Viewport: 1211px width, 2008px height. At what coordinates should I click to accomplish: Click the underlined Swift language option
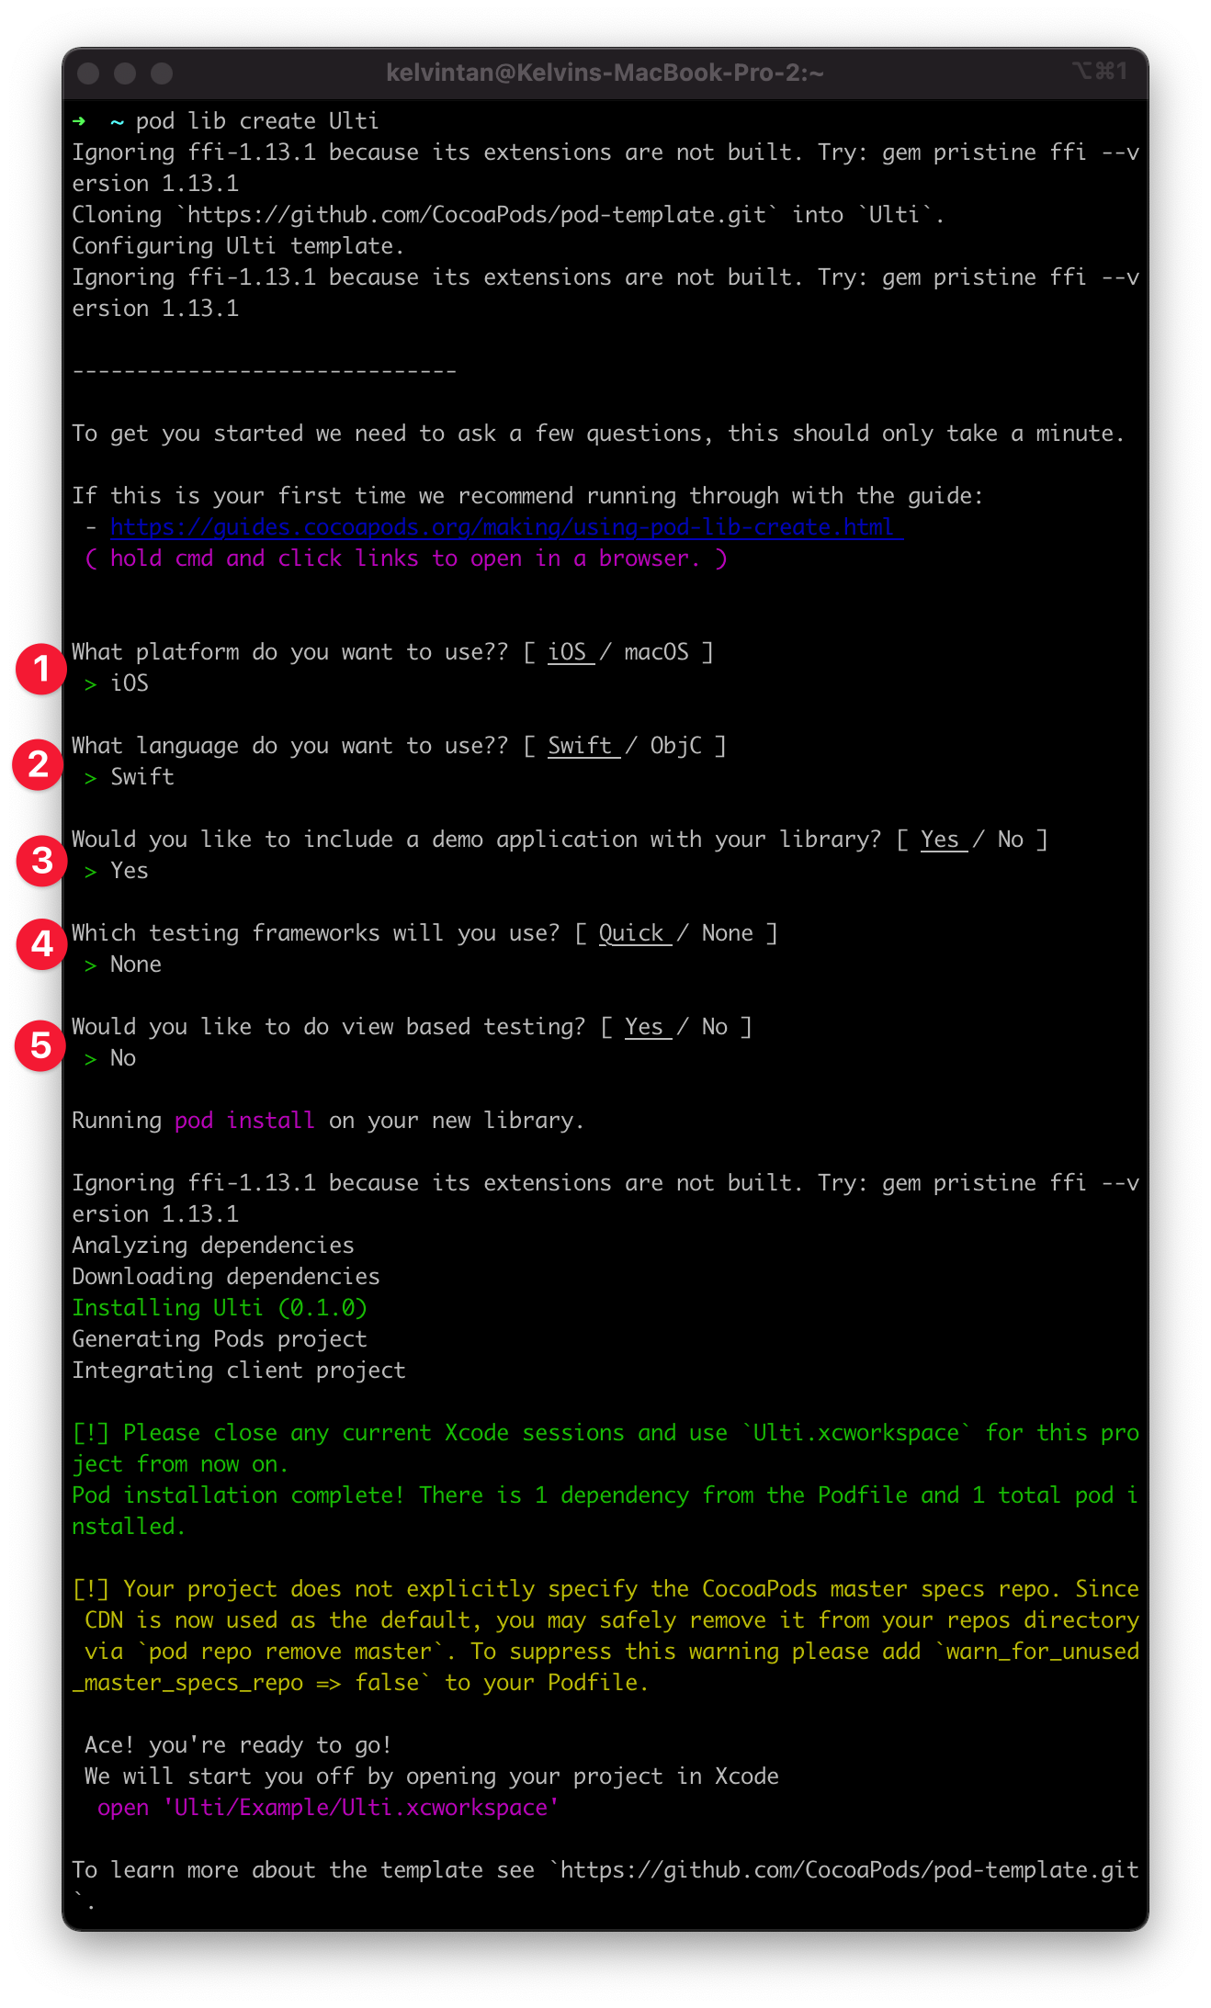click(x=583, y=746)
